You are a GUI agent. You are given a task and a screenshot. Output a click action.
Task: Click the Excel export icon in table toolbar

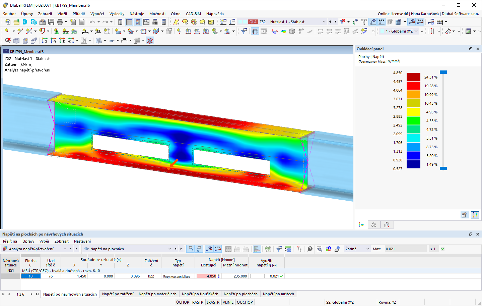tap(268, 249)
